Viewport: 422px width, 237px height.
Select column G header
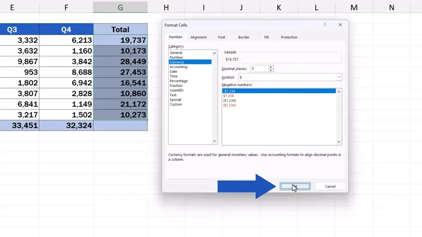point(120,7)
